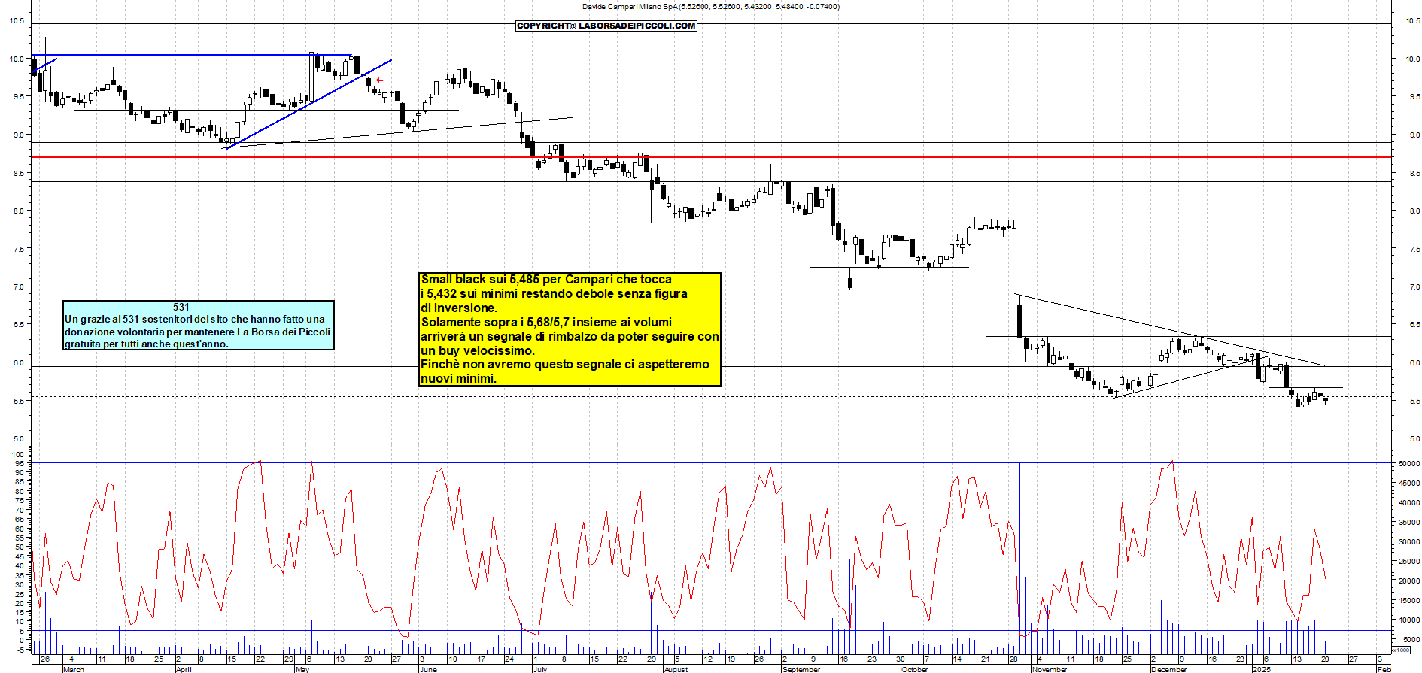The width and height of the screenshot is (1422, 673).
Task: Click the 'April' label on the time axis
Action: click(x=184, y=669)
